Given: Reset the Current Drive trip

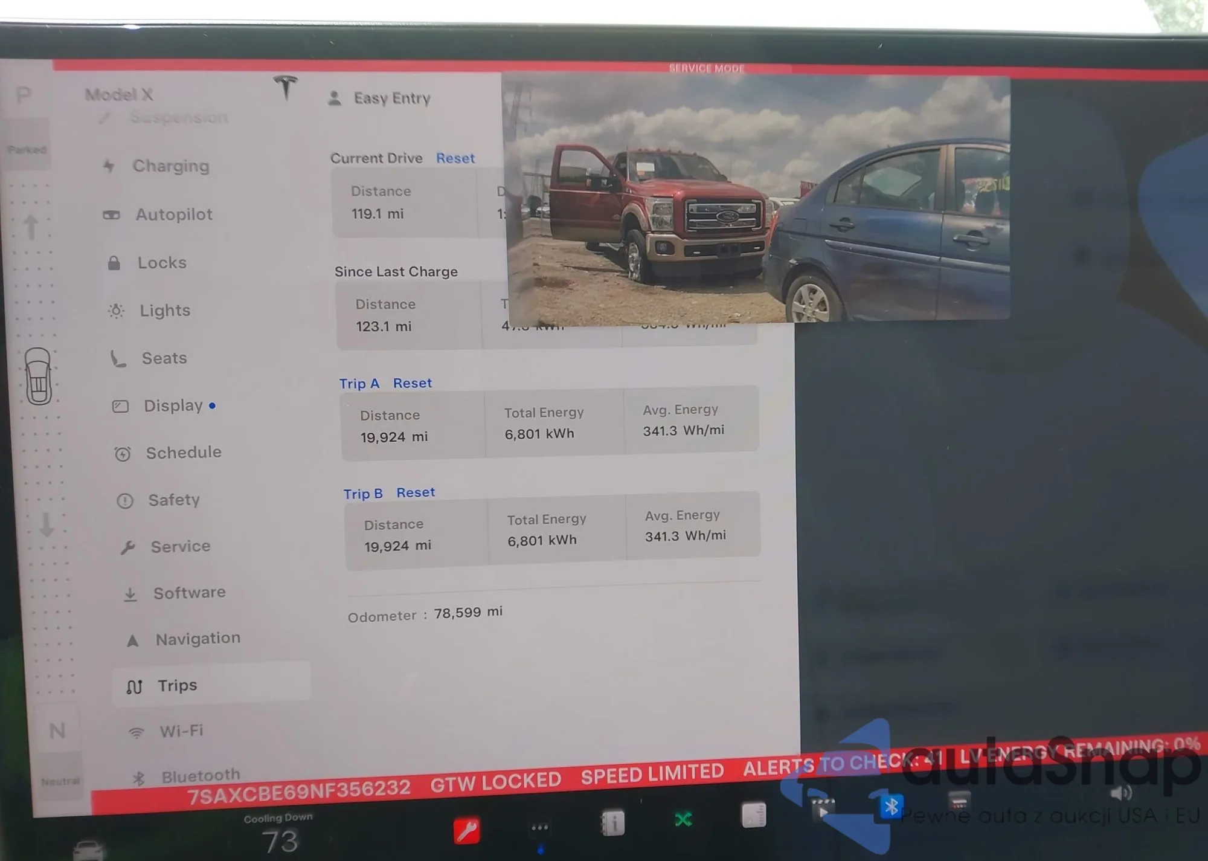Looking at the screenshot, I should [x=455, y=158].
